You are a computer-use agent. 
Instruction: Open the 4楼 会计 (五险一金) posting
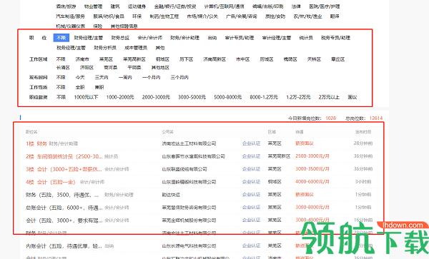51,182
